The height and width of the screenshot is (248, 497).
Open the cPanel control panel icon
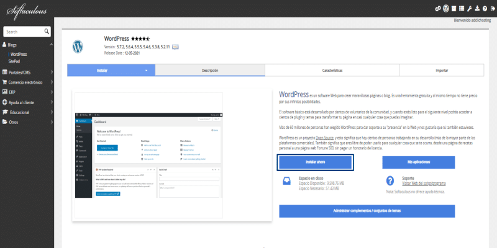(x=438, y=9)
